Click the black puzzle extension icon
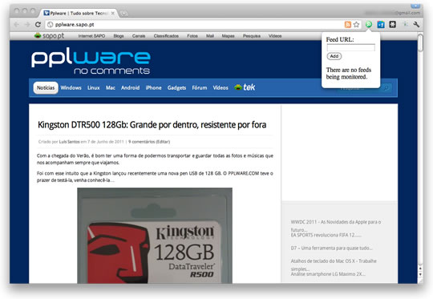Screen dimensions: 433x299 point(393,25)
